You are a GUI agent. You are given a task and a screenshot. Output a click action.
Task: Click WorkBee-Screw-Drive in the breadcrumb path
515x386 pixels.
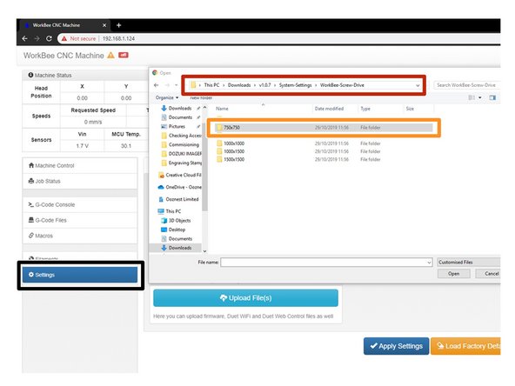[342, 85]
